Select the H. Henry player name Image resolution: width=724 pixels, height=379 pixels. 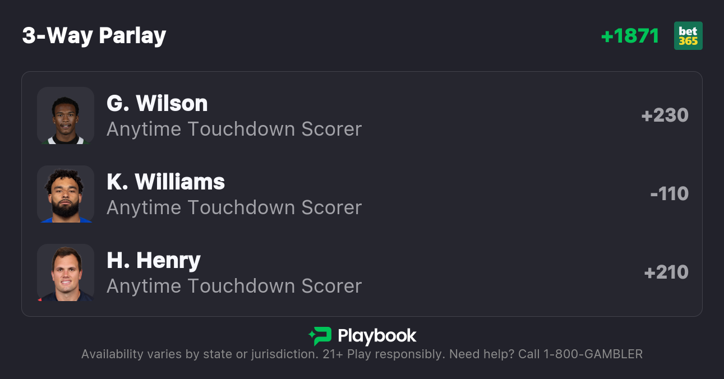[153, 260]
